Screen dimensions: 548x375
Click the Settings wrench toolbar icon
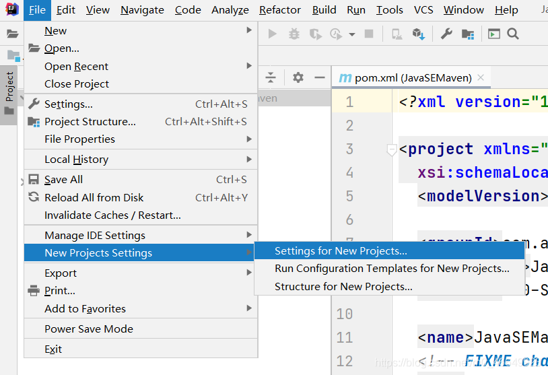point(446,34)
